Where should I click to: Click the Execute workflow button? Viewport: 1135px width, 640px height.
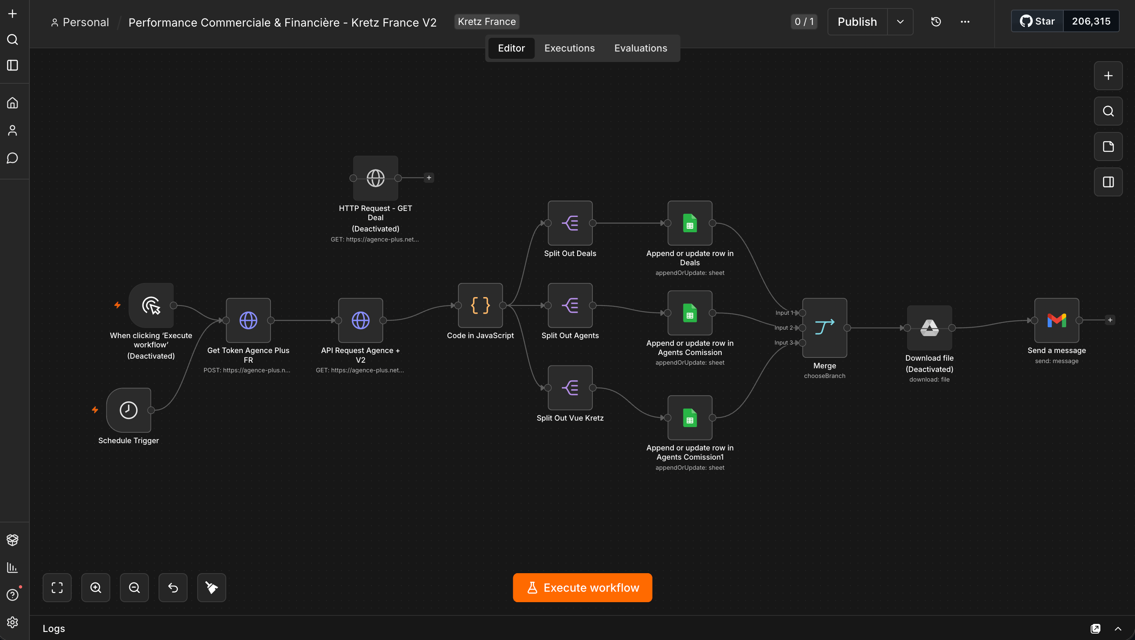tap(582, 588)
